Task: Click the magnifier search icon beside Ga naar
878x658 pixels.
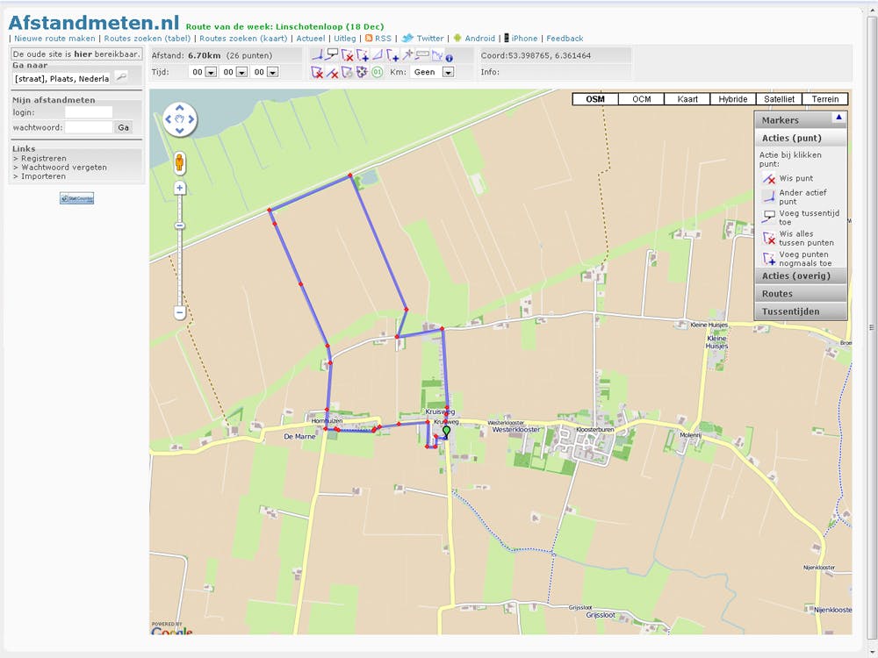Action: pyautogui.click(x=121, y=76)
